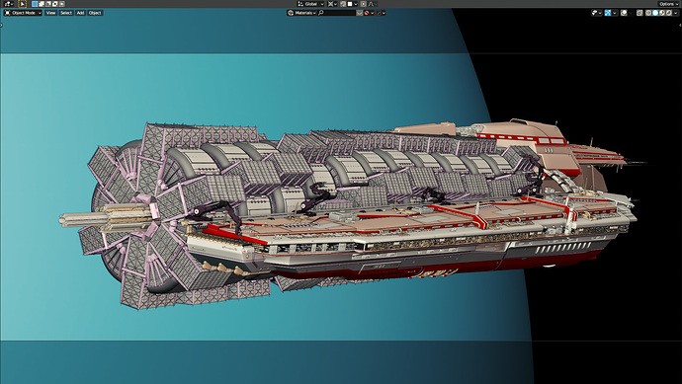Image resolution: width=682 pixels, height=384 pixels.
Task: Open the Materials filter dropdown
Action: (x=301, y=13)
